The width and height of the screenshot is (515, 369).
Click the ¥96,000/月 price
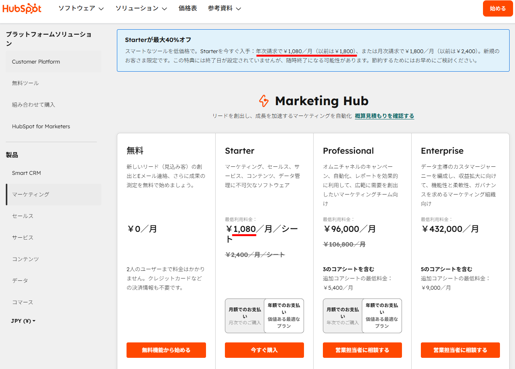350,229
